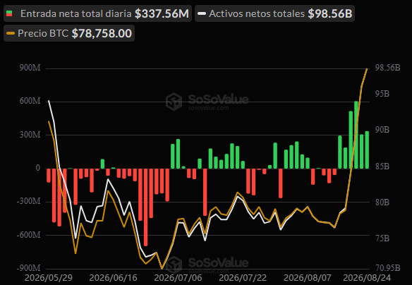This screenshot has width=412, height=285.
Task: Click the 2026/08/07 date label
Action: coord(308,278)
